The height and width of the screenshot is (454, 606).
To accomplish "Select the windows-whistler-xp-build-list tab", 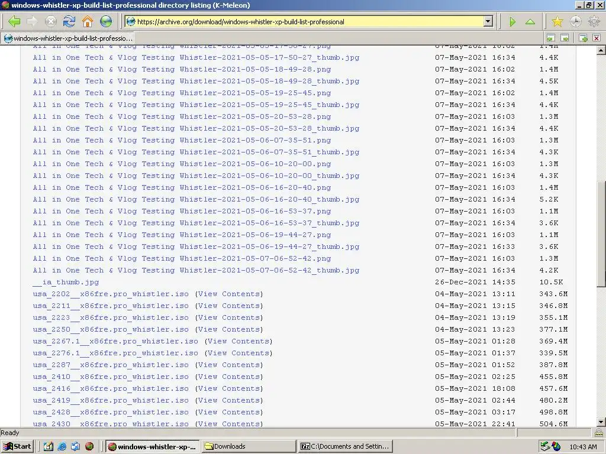I will 68,38.
